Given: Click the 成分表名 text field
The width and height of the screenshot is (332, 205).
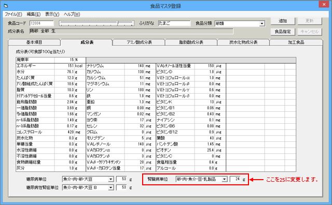Looking at the screenshot, I should [x=131, y=31].
